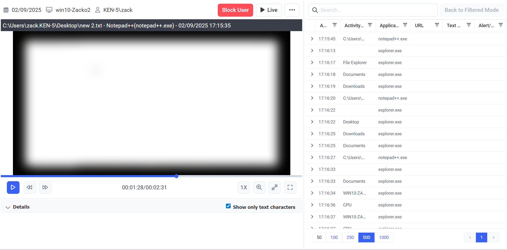Open the Activity column filter icon
Screen dimensions: 507x250
[370, 25]
